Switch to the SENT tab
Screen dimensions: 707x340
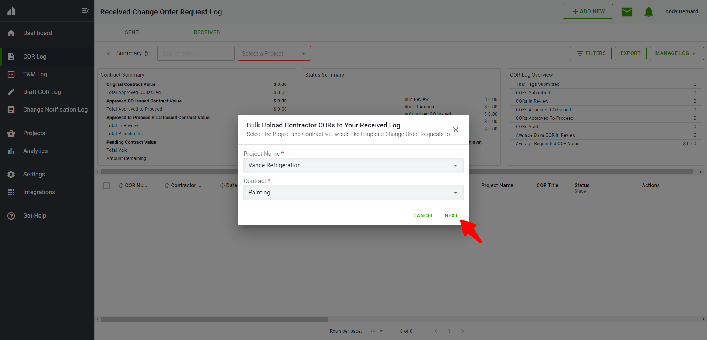pos(131,32)
